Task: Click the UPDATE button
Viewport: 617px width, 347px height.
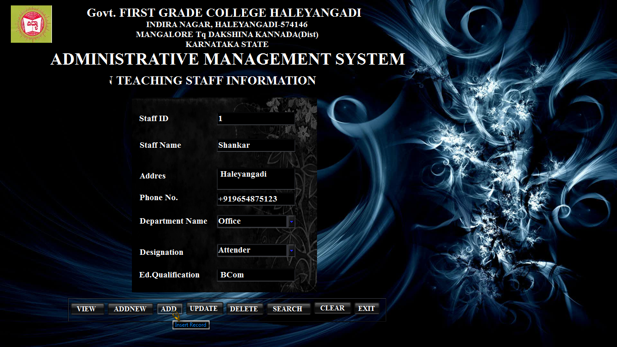Action: pyautogui.click(x=204, y=309)
